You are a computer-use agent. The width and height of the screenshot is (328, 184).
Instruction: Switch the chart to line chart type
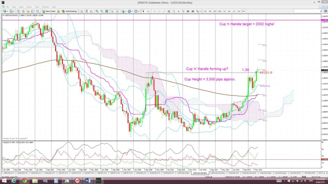91,11
